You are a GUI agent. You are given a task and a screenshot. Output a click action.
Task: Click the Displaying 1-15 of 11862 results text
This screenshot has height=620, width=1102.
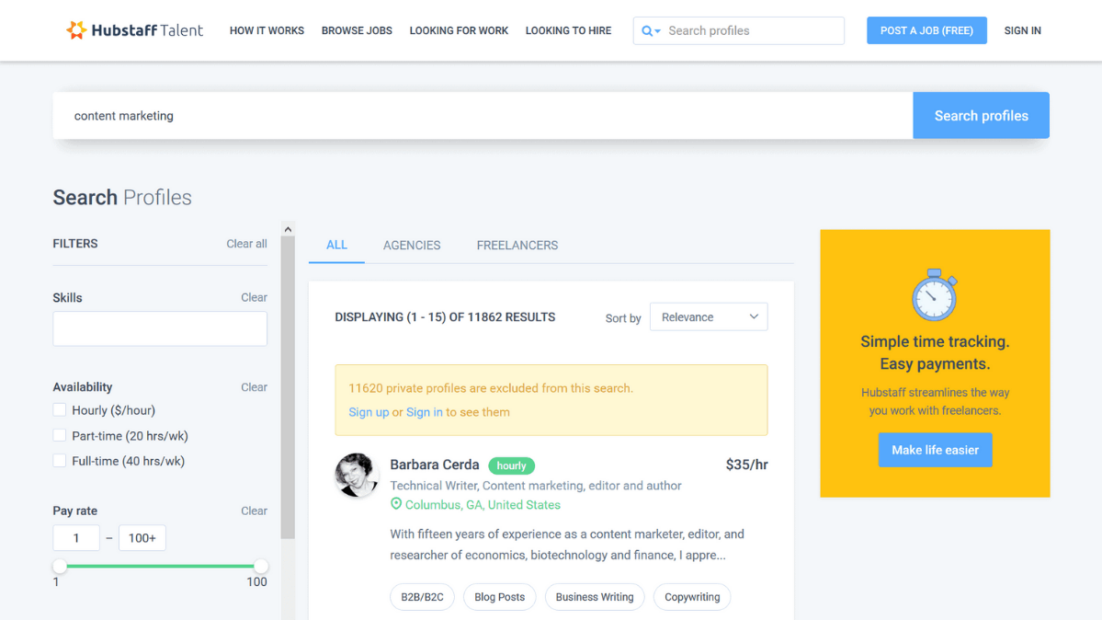click(x=445, y=317)
